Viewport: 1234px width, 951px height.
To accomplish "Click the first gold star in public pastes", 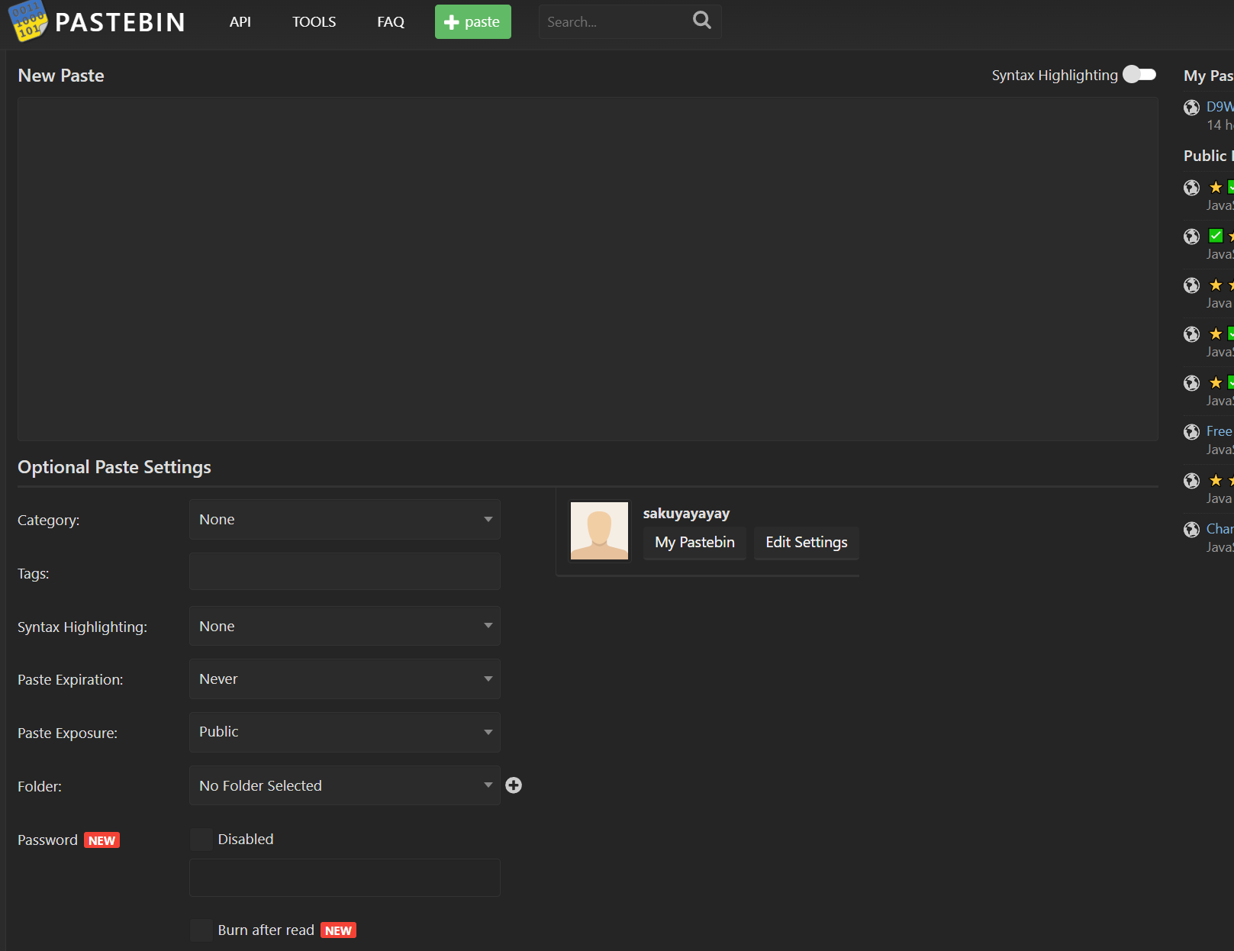I will [x=1216, y=187].
